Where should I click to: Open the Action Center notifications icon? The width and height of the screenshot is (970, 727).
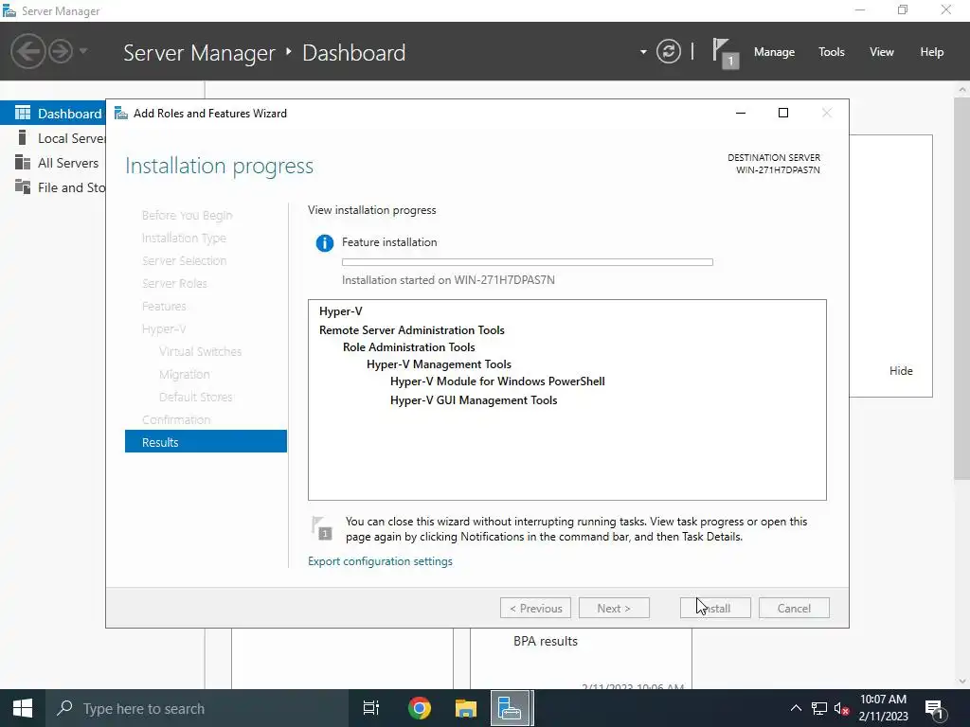click(934, 708)
